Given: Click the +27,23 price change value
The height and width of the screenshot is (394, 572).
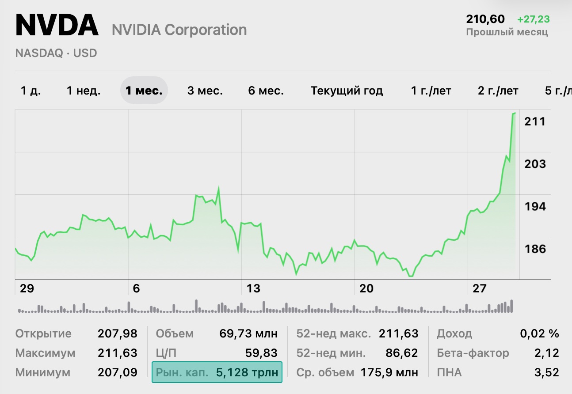Looking at the screenshot, I should tap(533, 19).
